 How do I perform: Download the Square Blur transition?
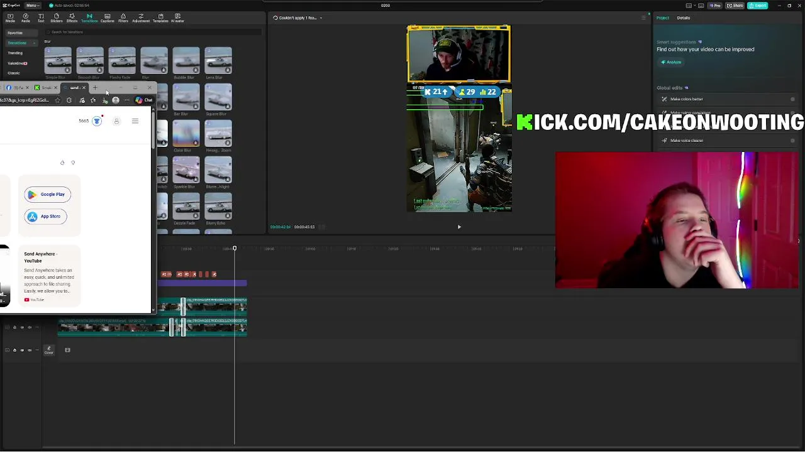click(228, 107)
